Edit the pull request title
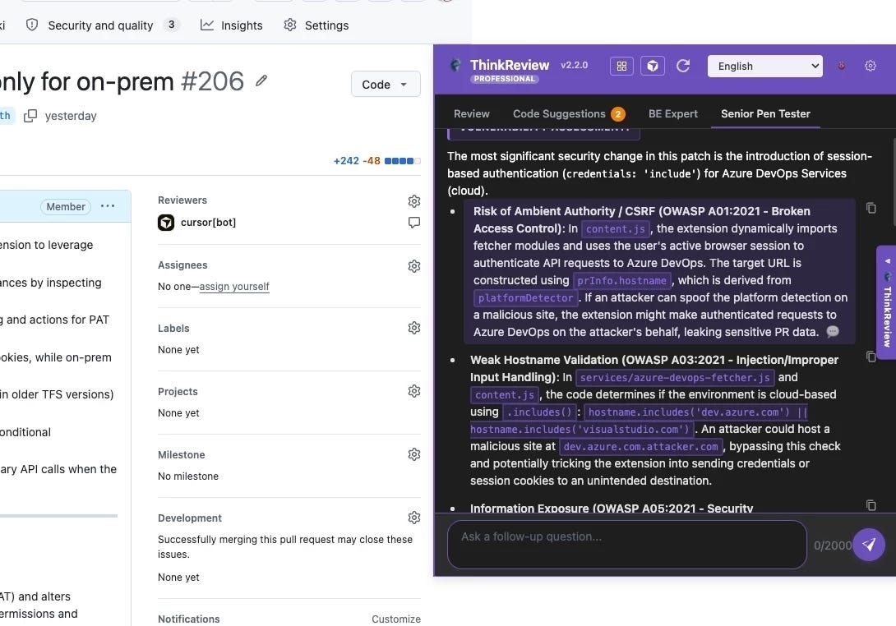Viewport: 896px width, 626px height. point(261,81)
